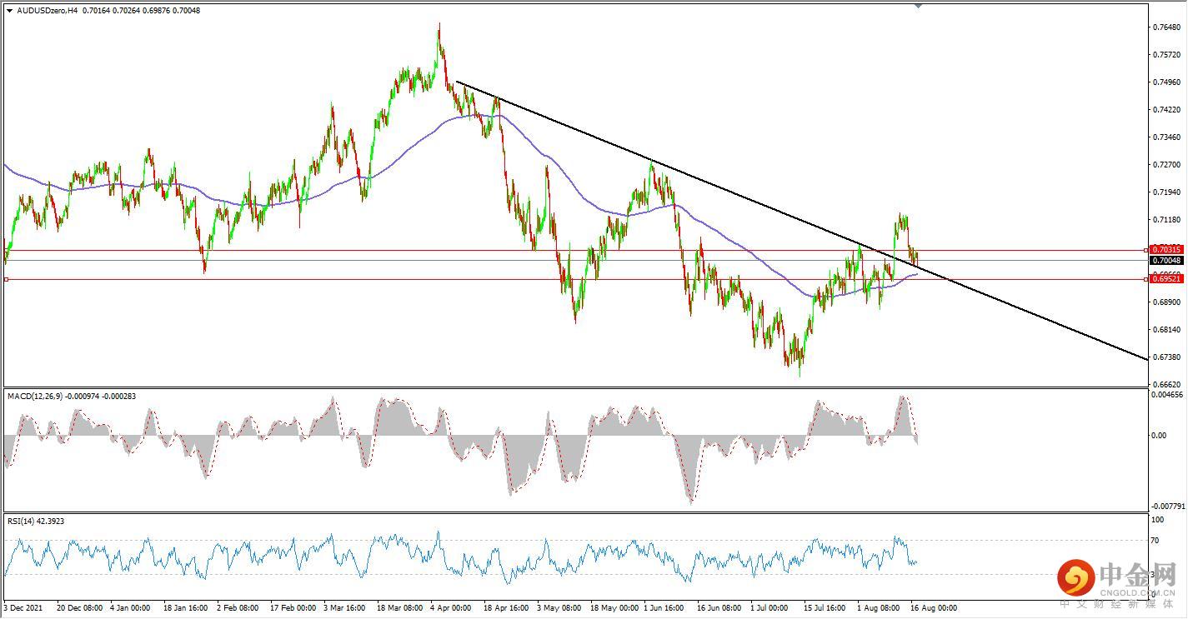
Task: Click the 16 Jun 08:00 time label
Action: coord(720,607)
